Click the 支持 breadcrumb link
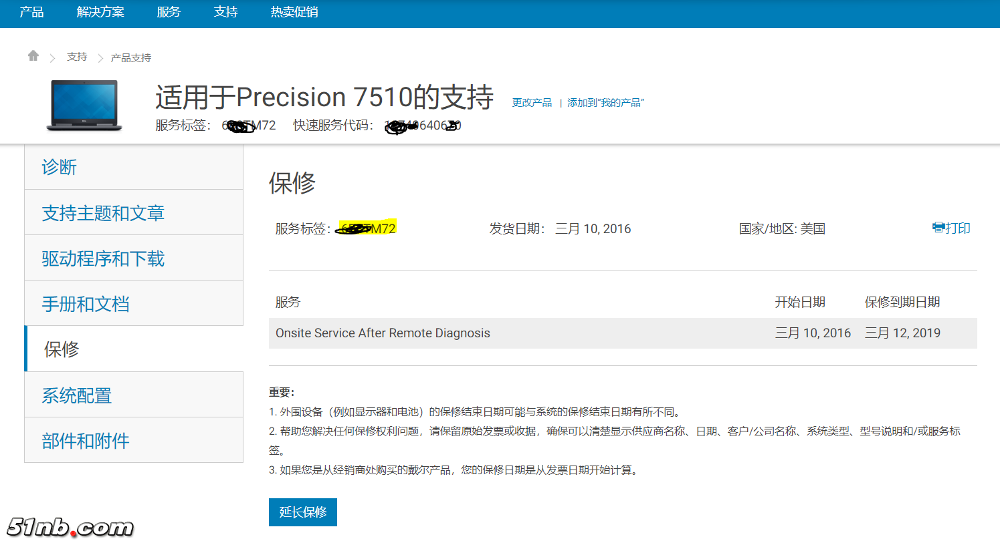The width and height of the screenshot is (1000, 543). pyautogui.click(x=77, y=57)
